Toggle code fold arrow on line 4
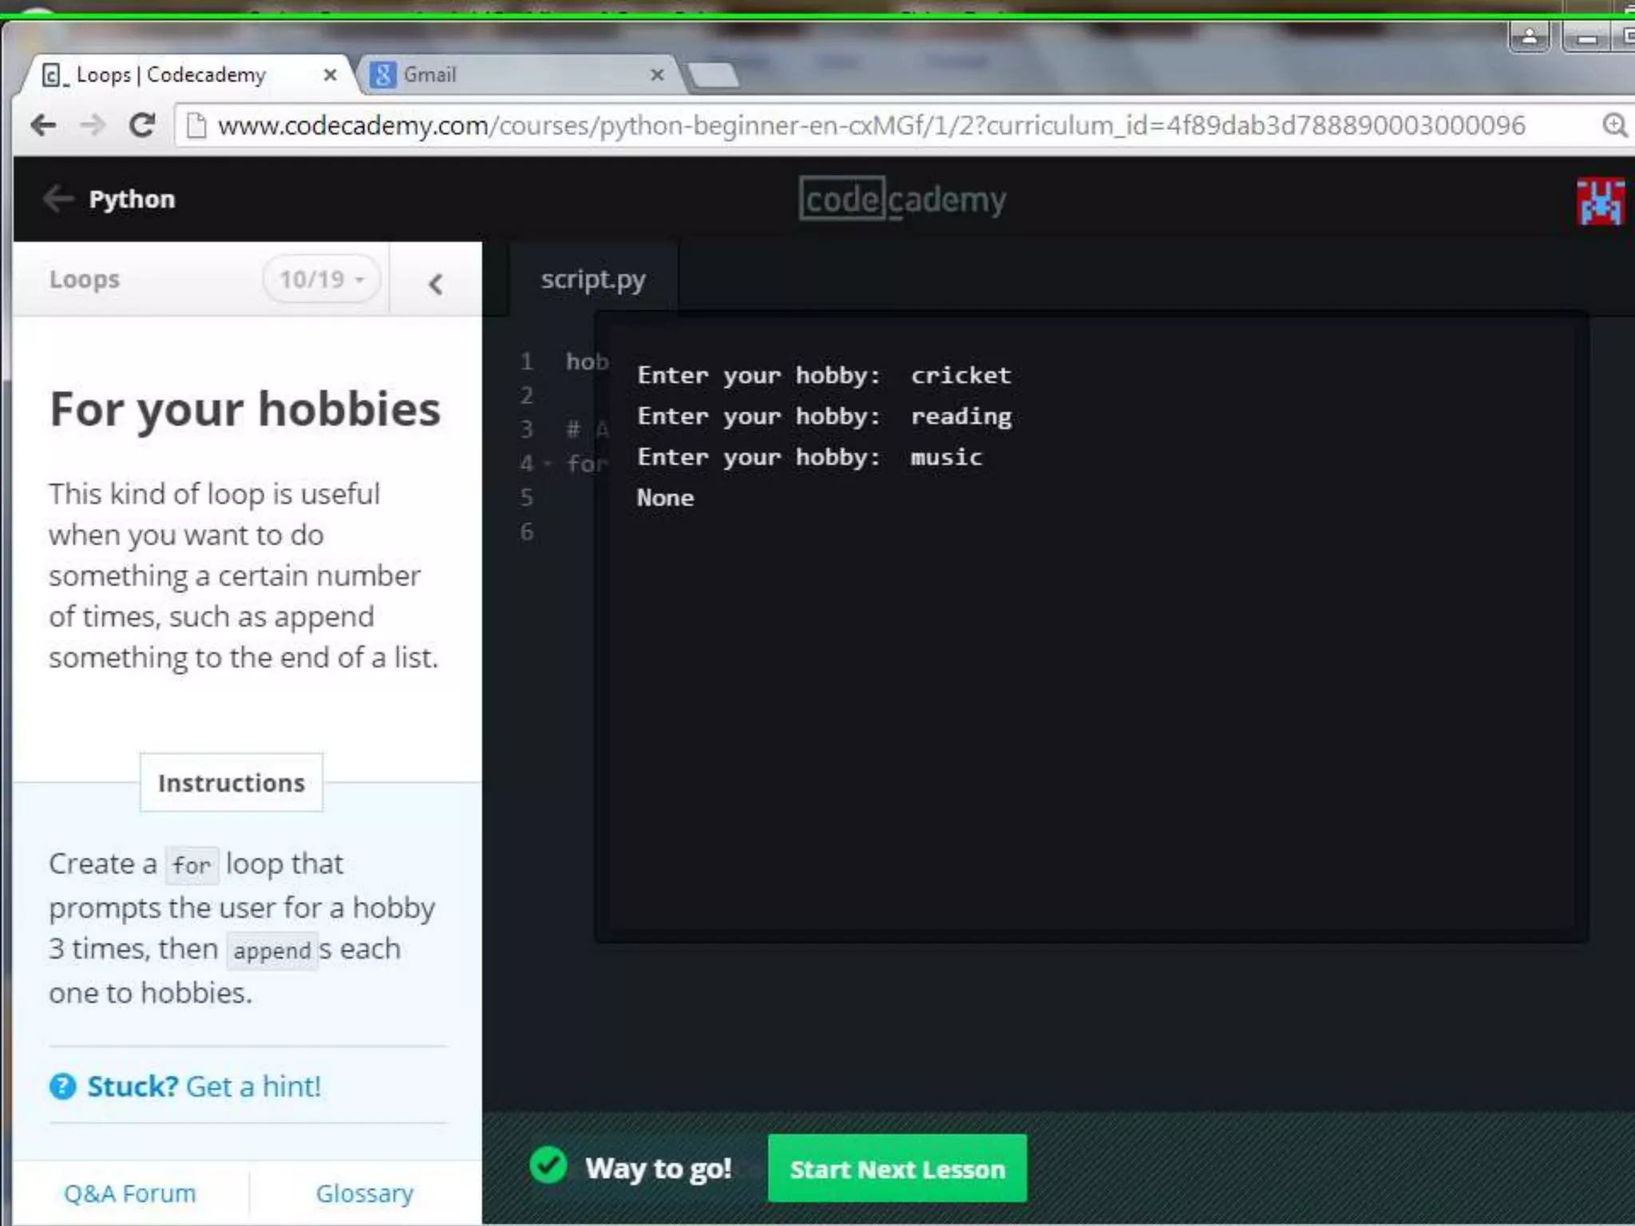The height and width of the screenshot is (1226, 1635). click(x=548, y=464)
